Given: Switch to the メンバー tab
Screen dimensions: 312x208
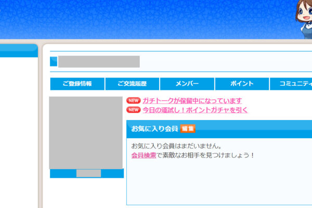Looking at the screenshot, I should click(x=187, y=84).
